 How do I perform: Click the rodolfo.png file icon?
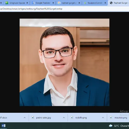72,117
